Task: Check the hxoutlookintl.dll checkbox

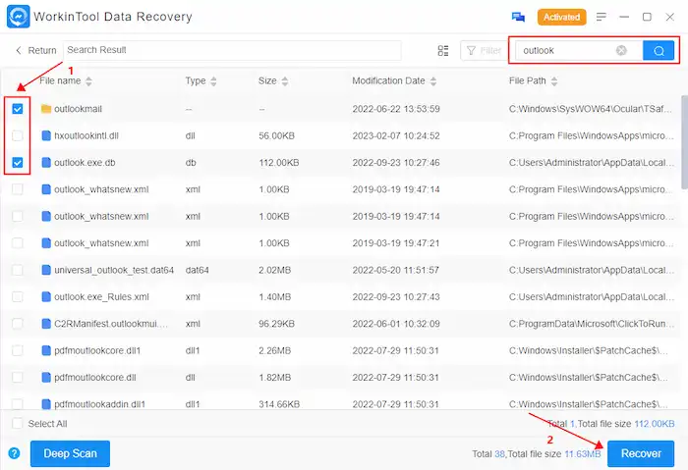Action: [x=18, y=135]
